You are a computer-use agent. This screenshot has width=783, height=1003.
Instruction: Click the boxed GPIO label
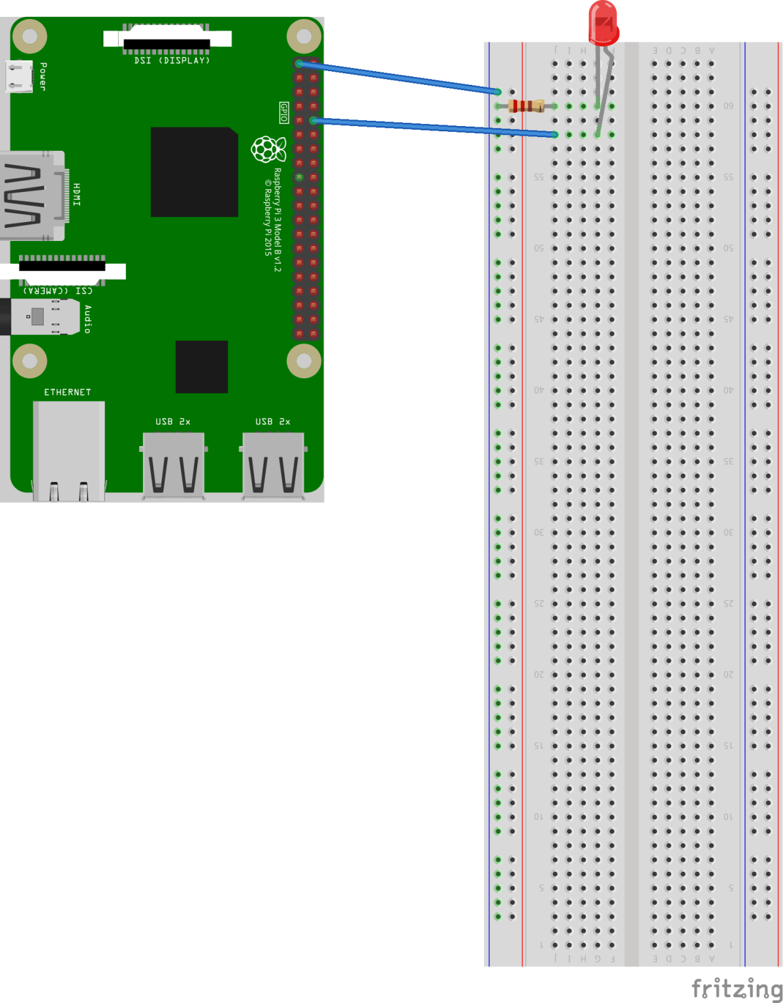tap(284, 112)
